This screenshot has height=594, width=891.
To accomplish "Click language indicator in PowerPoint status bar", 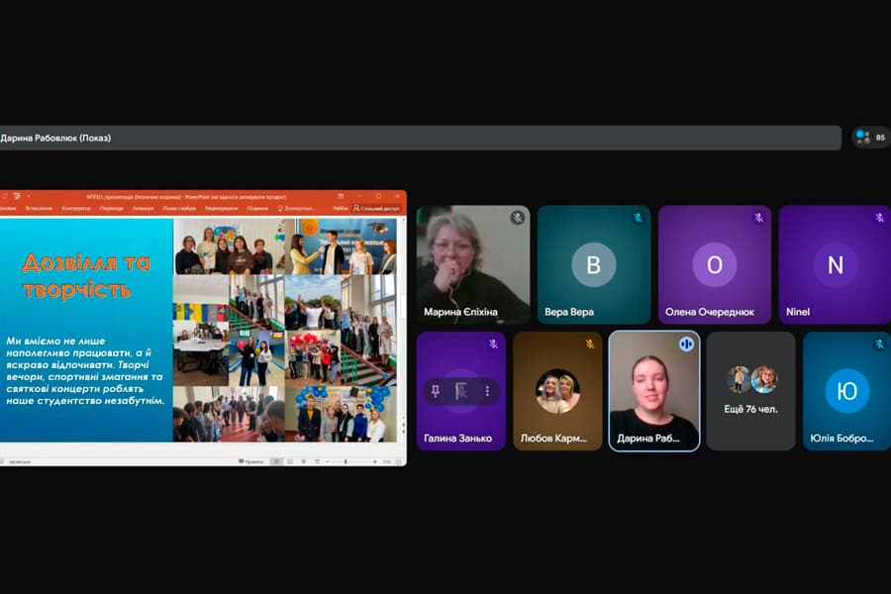I will [20, 461].
